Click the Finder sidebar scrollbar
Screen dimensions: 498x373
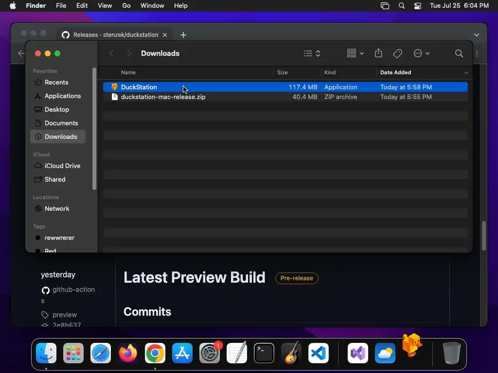coord(94,129)
